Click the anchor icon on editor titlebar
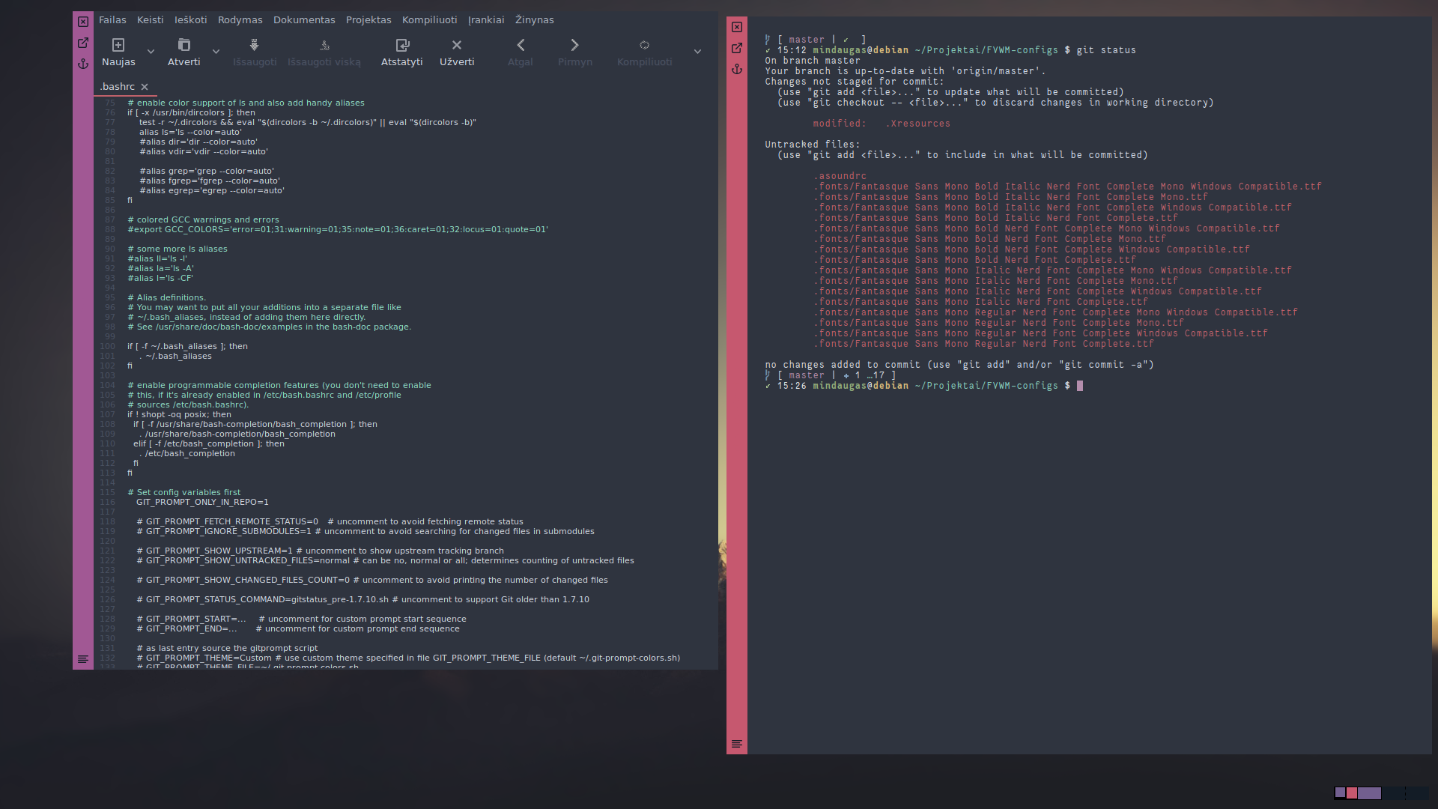Screen dimensions: 1438x809 coord(83,64)
